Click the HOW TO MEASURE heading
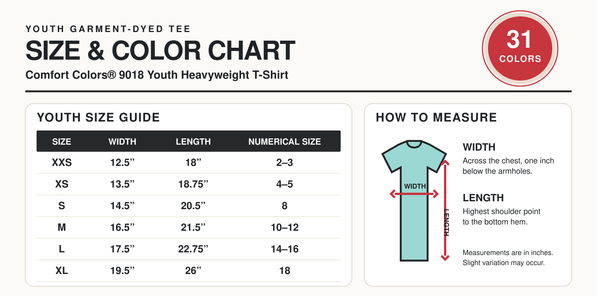The width and height of the screenshot is (597, 296). tap(436, 117)
